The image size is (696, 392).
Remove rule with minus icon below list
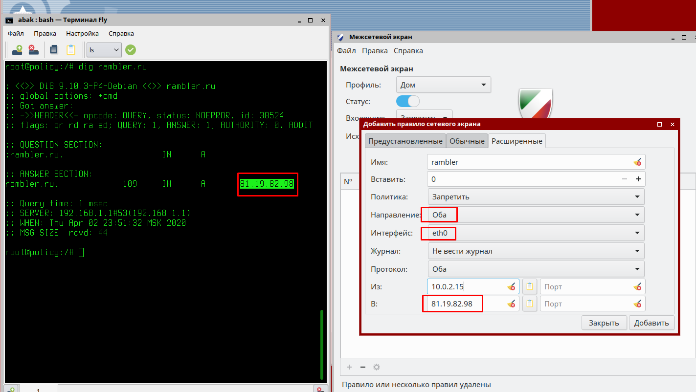(x=363, y=367)
